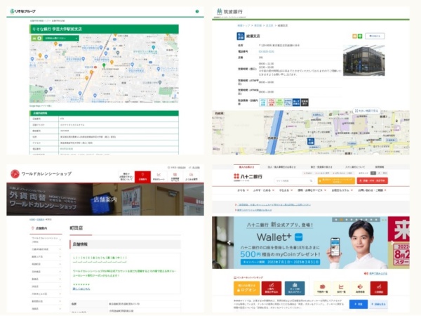Click the 八十二銀行 logo
This screenshot has width=421, height=316.
click(x=248, y=177)
